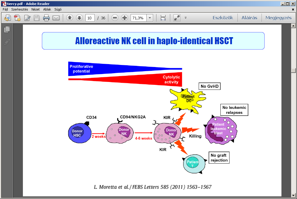Click the '4-6 weeks' red text
Screen dimensions: 297x199
tap(144, 138)
